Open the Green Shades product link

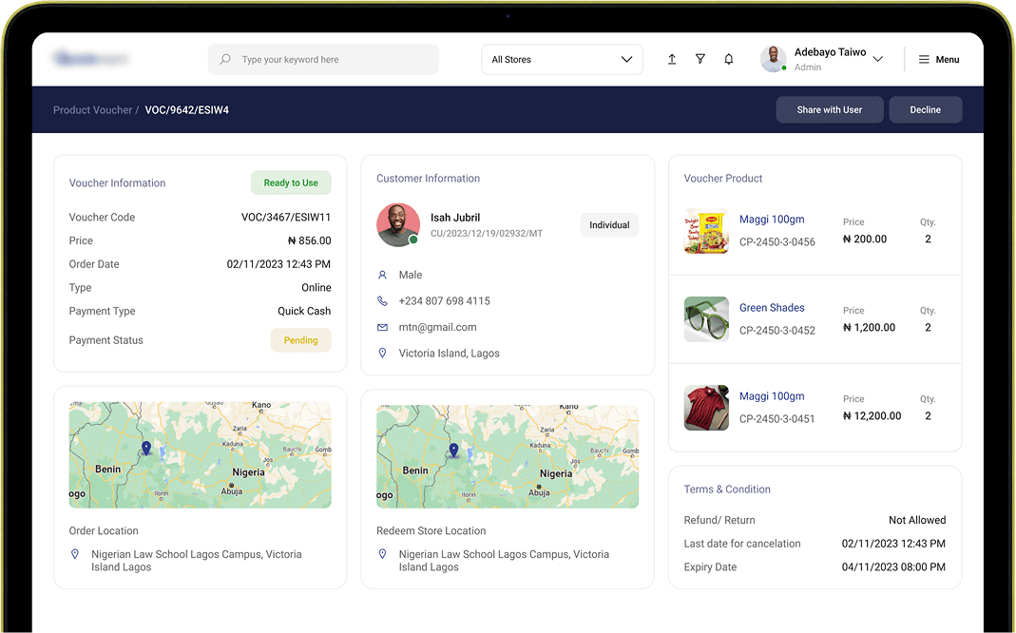tap(772, 308)
